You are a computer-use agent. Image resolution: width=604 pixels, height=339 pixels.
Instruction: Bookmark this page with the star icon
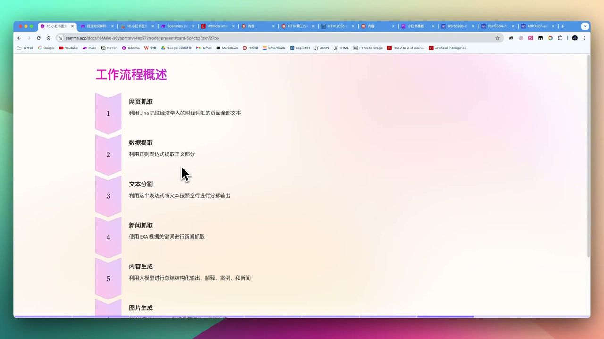497,38
